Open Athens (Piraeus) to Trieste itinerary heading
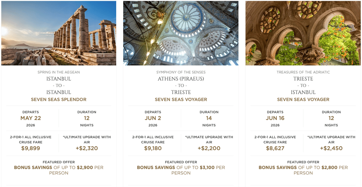The image size is (362, 187). pos(181,86)
